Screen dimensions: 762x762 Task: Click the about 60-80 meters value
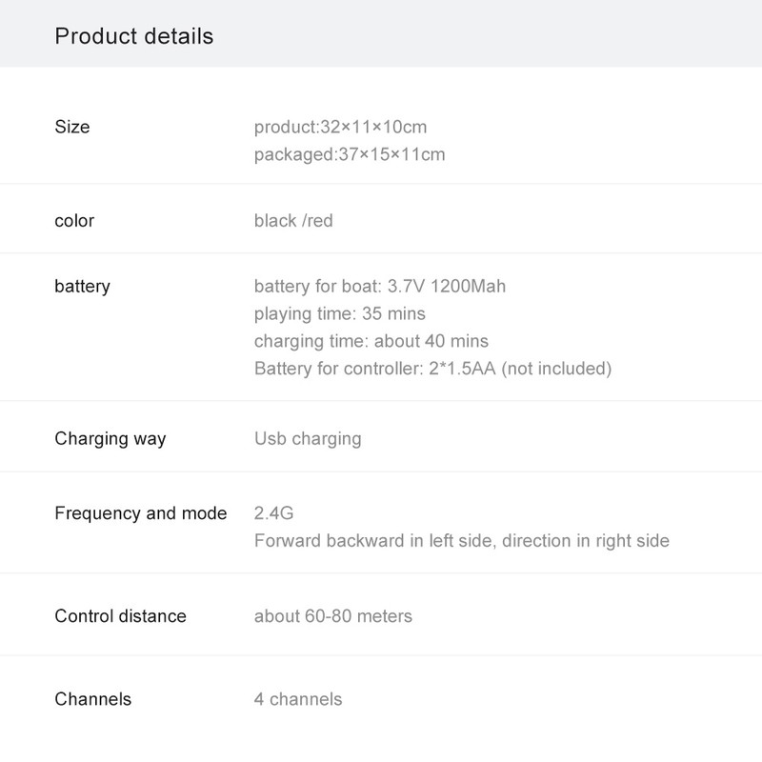pyautogui.click(x=333, y=616)
